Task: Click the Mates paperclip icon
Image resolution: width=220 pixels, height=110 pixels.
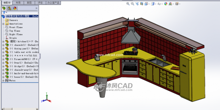Action: click(7, 80)
